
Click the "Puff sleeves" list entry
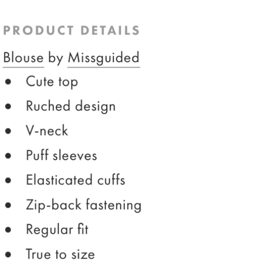click(61, 155)
